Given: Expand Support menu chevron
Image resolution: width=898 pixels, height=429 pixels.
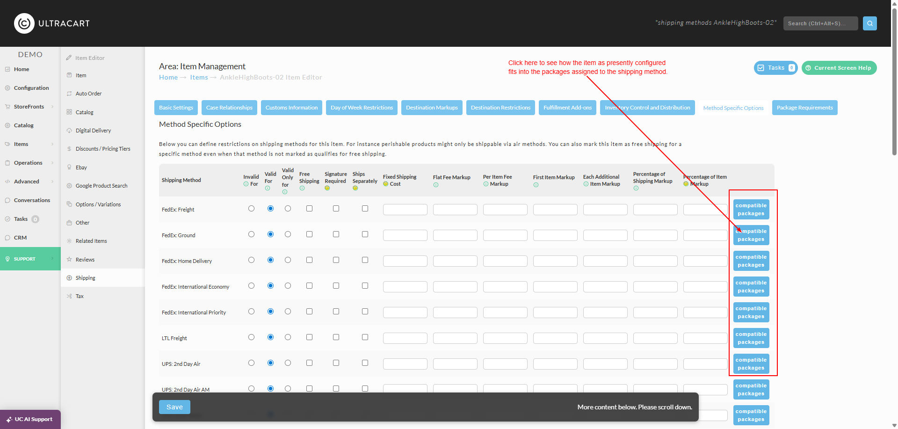Looking at the screenshot, I should tap(52, 259).
